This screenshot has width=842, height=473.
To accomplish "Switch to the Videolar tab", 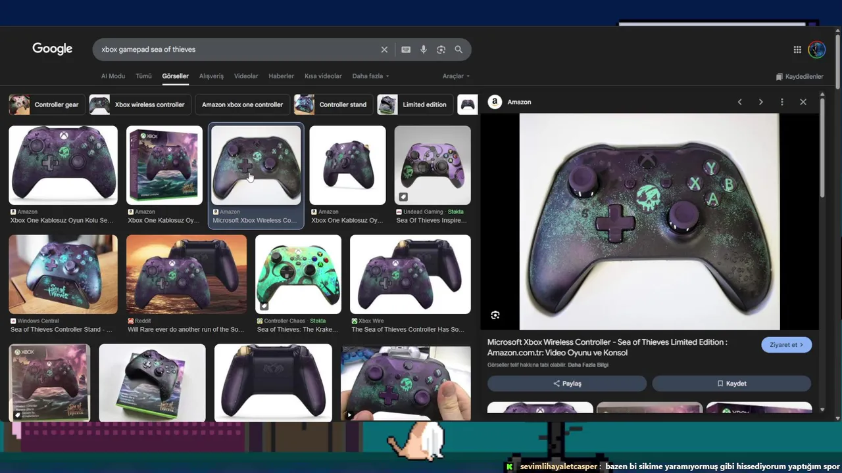I will (x=246, y=76).
